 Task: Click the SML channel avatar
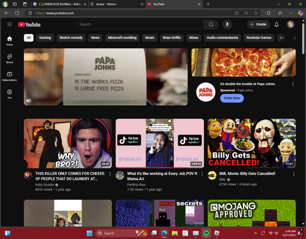coord(212,175)
